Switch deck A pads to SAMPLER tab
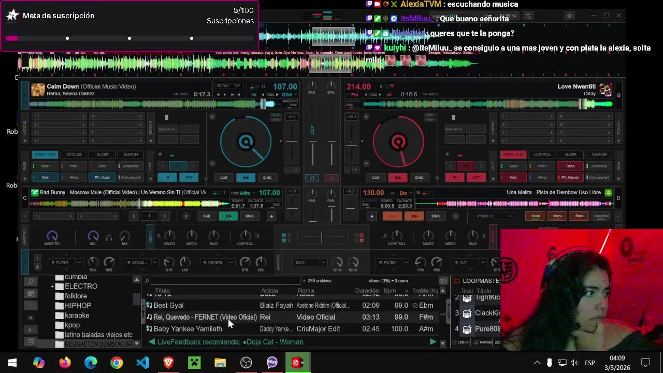 coord(131,154)
